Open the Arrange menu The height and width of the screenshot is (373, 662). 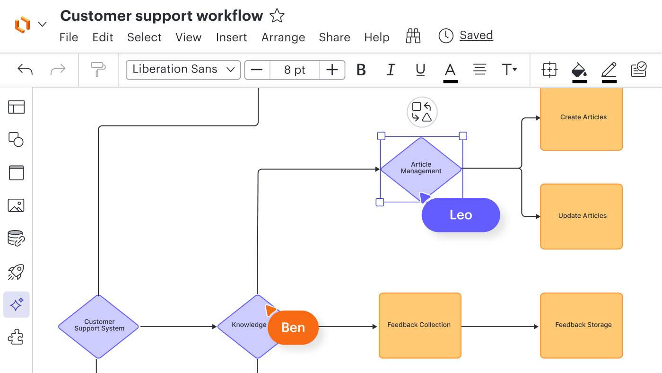pos(283,37)
